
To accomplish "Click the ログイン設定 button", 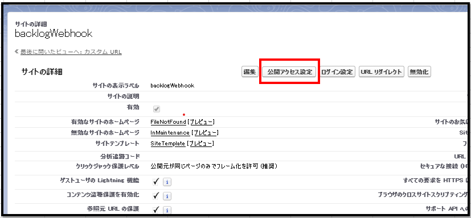I will pos(337,72).
